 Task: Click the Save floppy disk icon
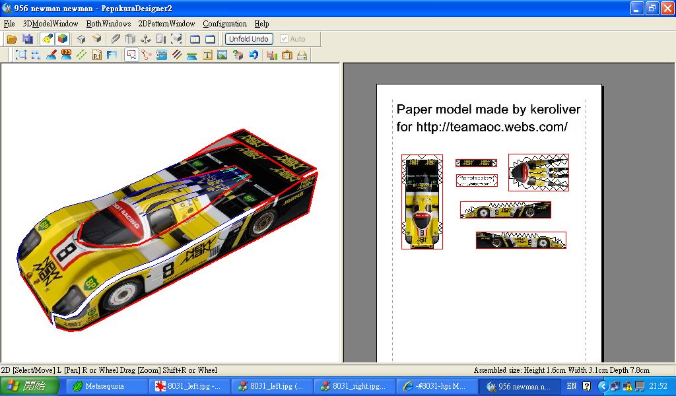(28, 39)
